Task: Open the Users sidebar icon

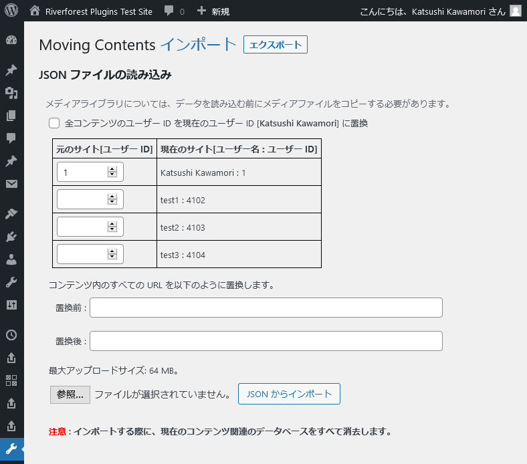Action: [11, 259]
